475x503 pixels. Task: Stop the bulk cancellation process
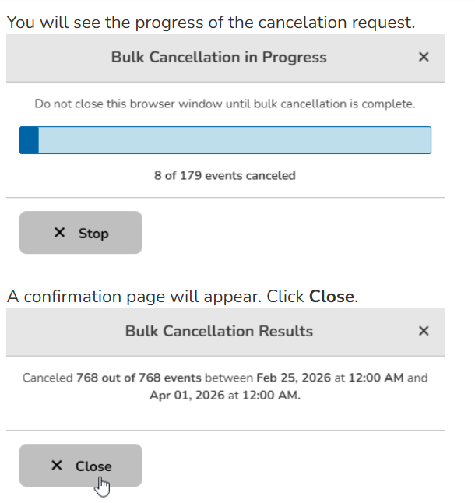80,233
